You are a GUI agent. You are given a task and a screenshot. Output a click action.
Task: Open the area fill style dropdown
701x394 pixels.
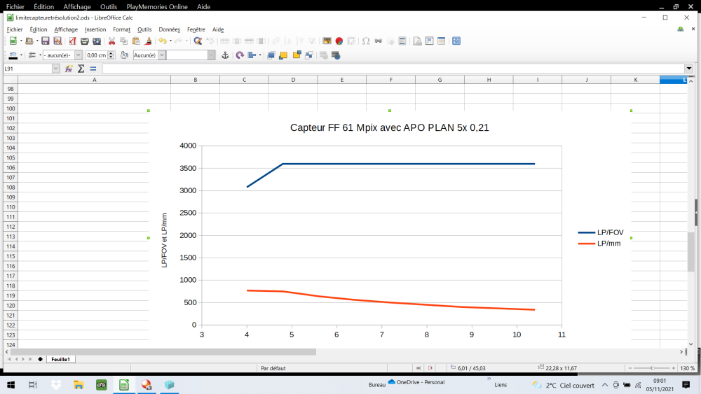pos(162,55)
